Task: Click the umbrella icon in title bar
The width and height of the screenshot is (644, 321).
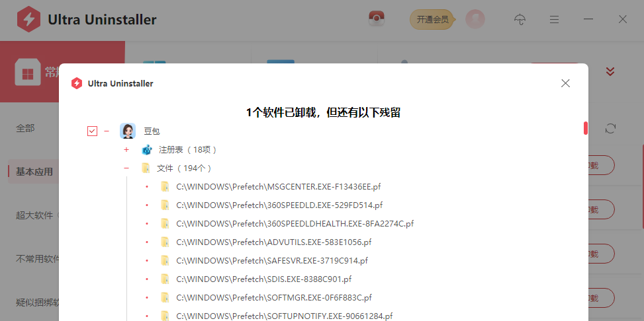Action: 520,19
